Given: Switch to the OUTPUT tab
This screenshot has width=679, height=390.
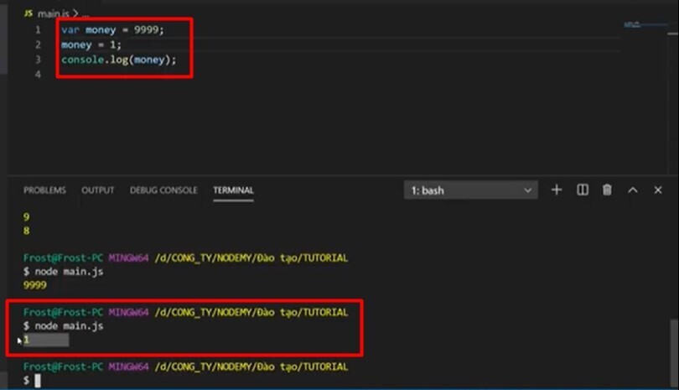Looking at the screenshot, I should coord(98,190).
